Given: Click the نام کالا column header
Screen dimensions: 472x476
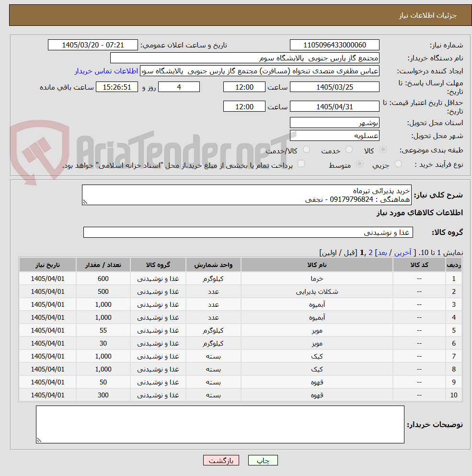Looking at the screenshot, I should pos(317,265).
